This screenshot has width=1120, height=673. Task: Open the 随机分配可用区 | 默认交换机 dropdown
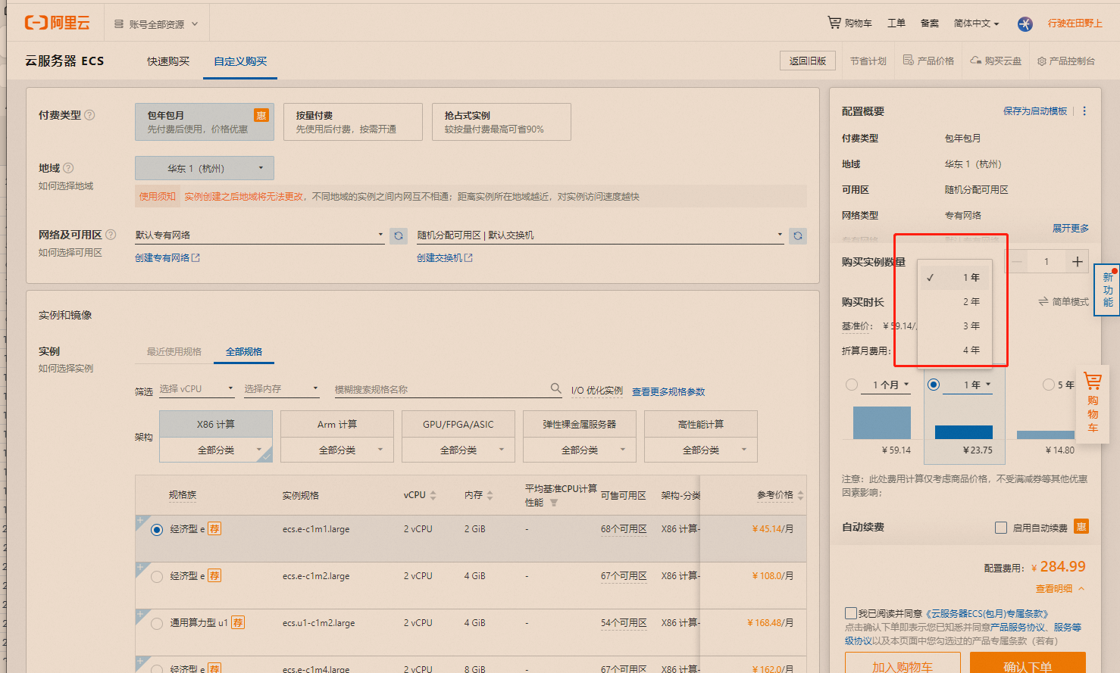pyautogui.click(x=600, y=235)
